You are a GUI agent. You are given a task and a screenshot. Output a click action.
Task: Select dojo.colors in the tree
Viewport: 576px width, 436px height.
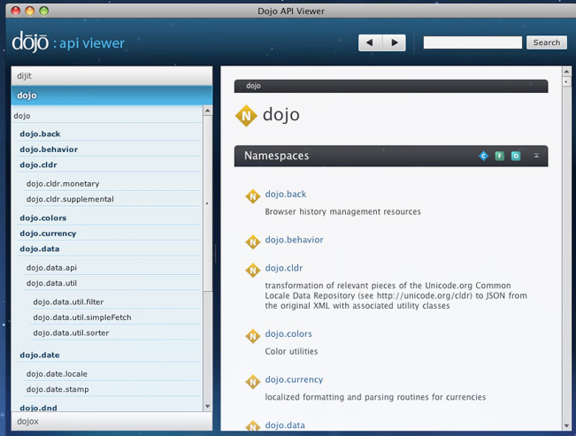point(109,218)
